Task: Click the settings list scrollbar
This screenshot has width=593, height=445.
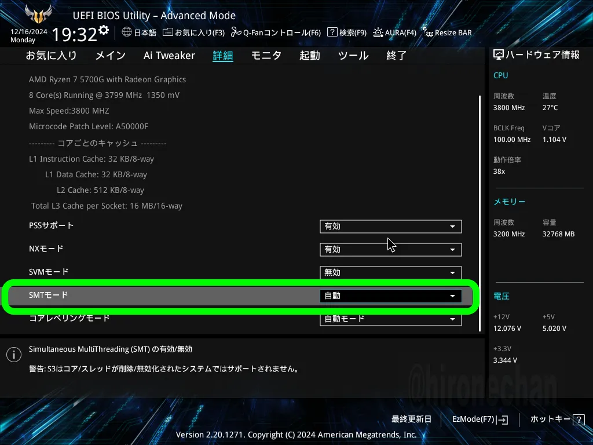Action: pyautogui.click(x=480, y=213)
